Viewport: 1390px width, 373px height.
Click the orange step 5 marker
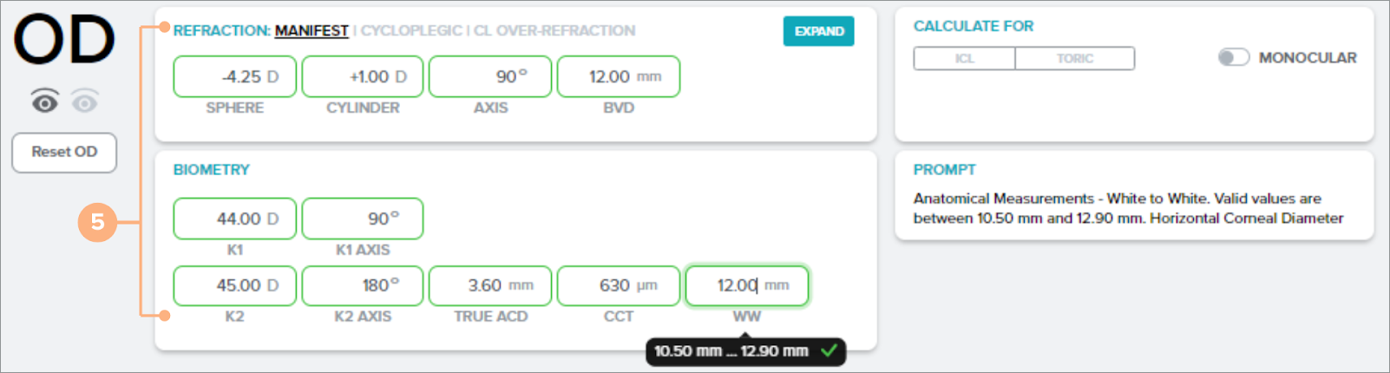click(97, 222)
